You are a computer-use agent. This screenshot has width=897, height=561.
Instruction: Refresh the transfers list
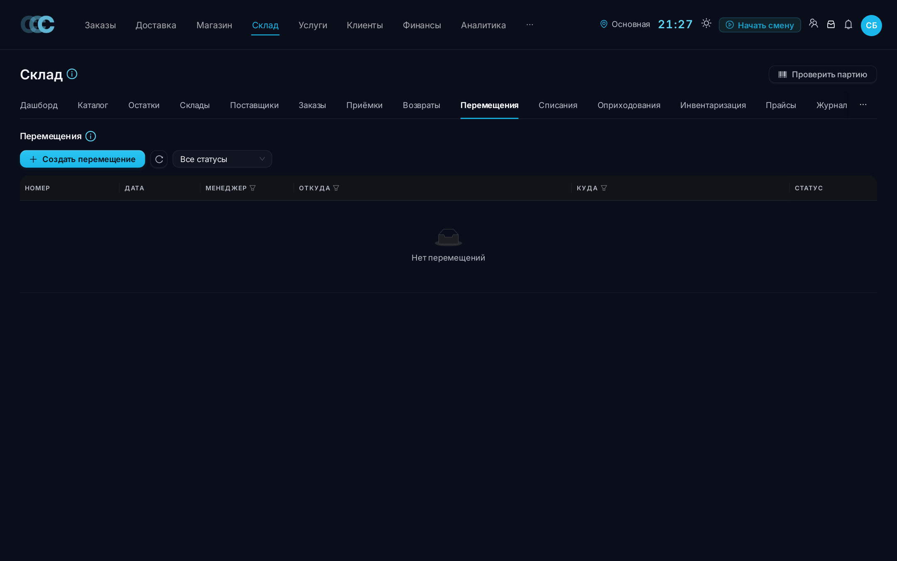pos(159,159)
